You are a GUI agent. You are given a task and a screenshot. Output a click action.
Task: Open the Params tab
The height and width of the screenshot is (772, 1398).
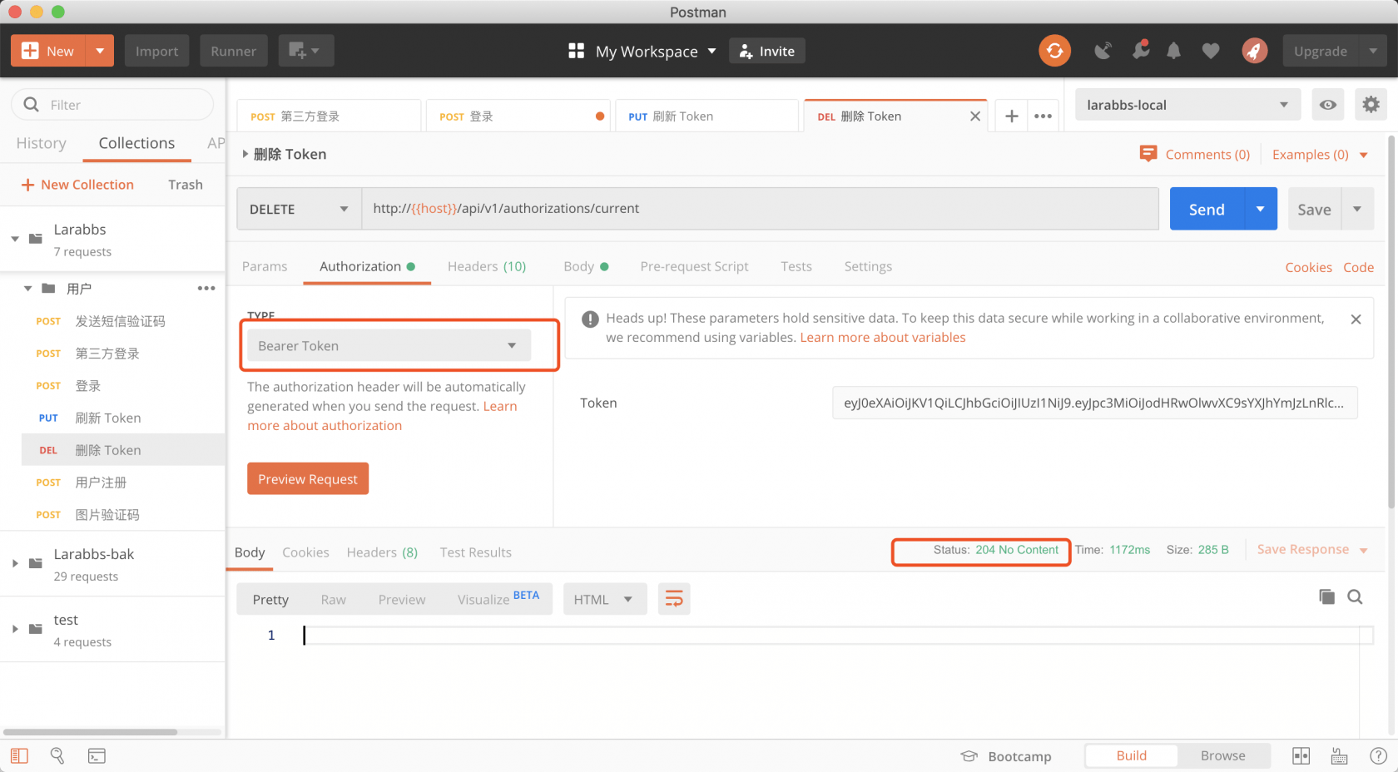(265, 266)
